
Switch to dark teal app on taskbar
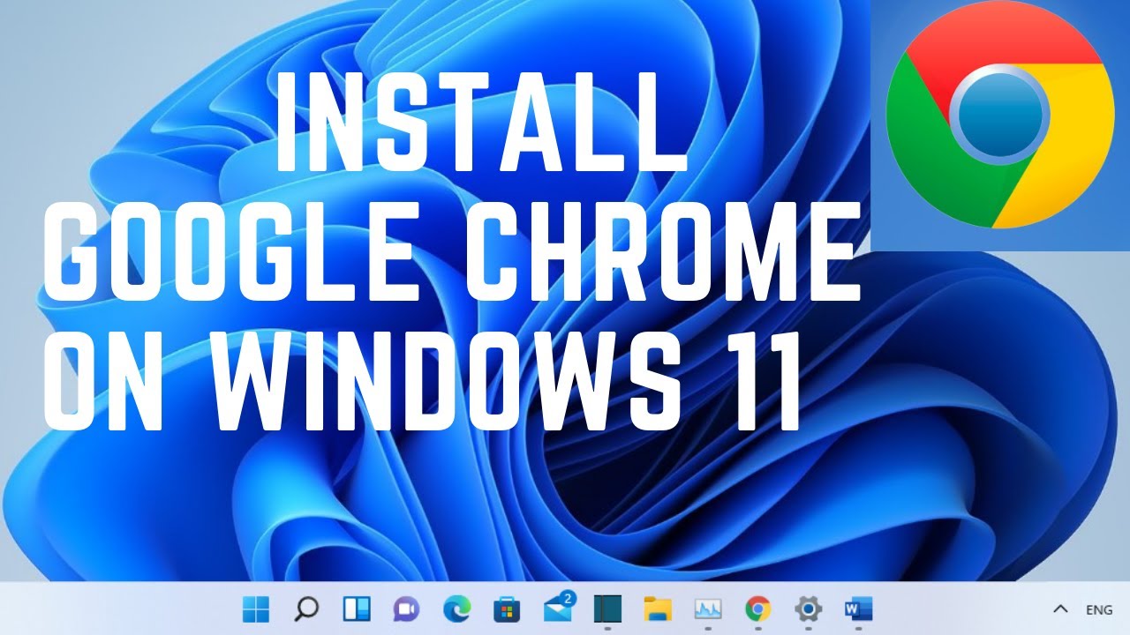point(607,609)
